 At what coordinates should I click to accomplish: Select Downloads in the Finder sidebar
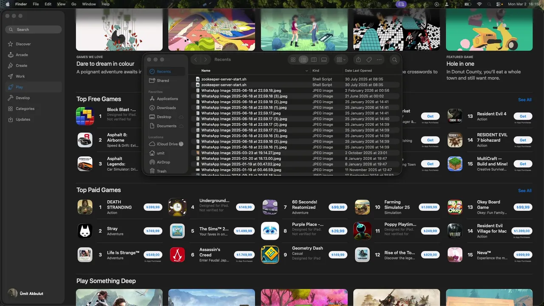pyautogui.click(x=166, y=108)
